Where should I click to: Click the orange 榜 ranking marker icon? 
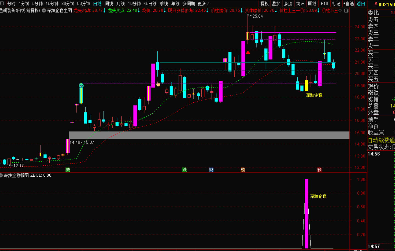coord(243,170)
